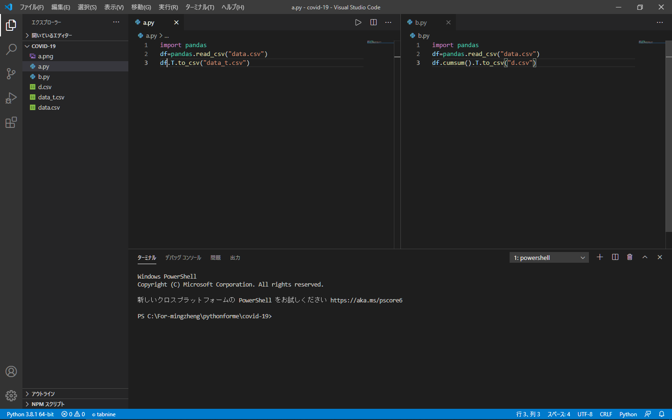Viewport: 672px width, 420px height.
Task: Run the Python file with play icon
Action: pyautogui.click(x=358, y=22)
